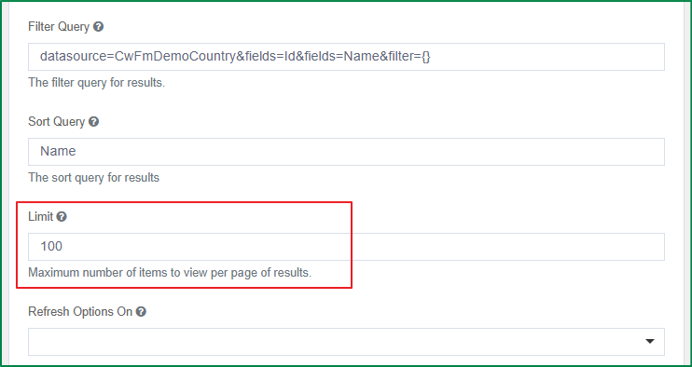Click the Sort Query label
The height and width of the screenshot is (367, 692).
pos(57,122)
